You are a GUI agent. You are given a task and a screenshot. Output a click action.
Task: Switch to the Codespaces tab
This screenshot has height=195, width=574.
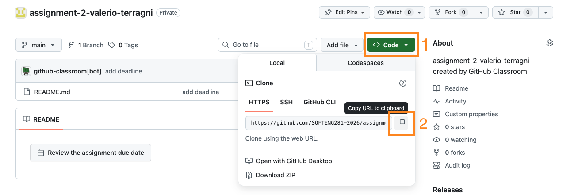(x=366, y=63)
